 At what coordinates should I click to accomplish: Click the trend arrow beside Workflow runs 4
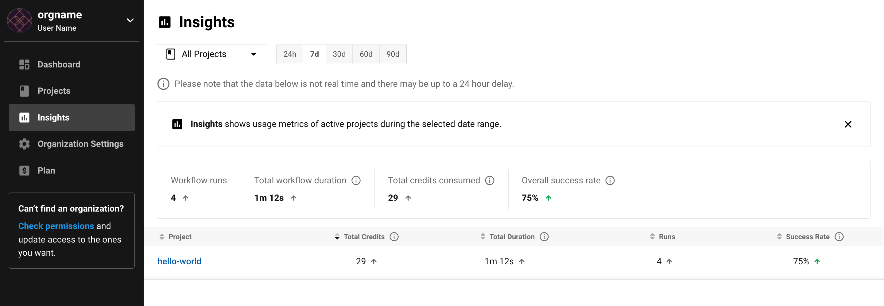[x=186, y=198]
